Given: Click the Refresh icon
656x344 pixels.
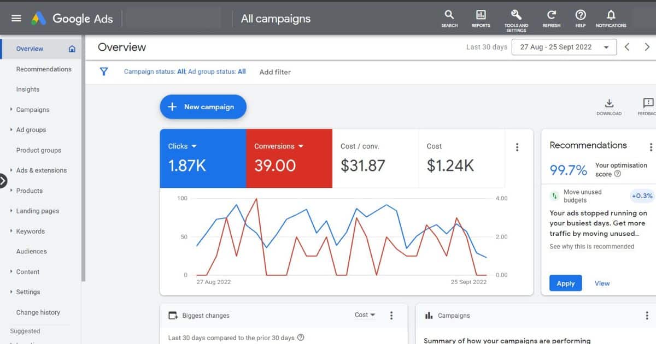Looking at the screenshot, I should click(x=551, y=17).
